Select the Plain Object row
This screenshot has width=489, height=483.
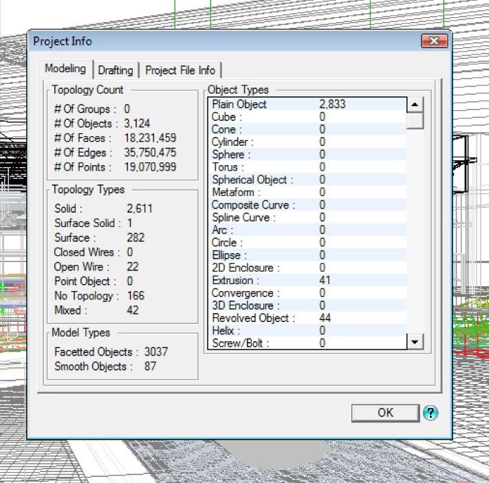click(x=307, y=104)
